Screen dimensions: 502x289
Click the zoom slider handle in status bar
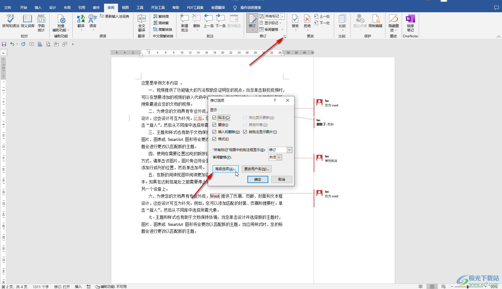(468, 287)
